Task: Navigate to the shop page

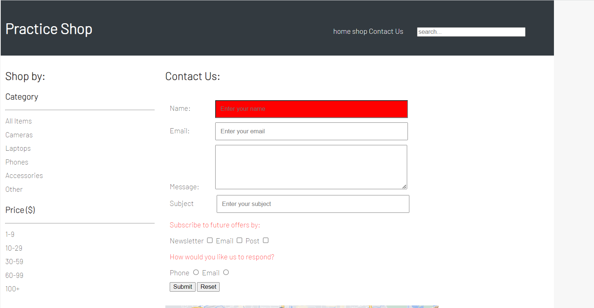Action: [360, 32]
